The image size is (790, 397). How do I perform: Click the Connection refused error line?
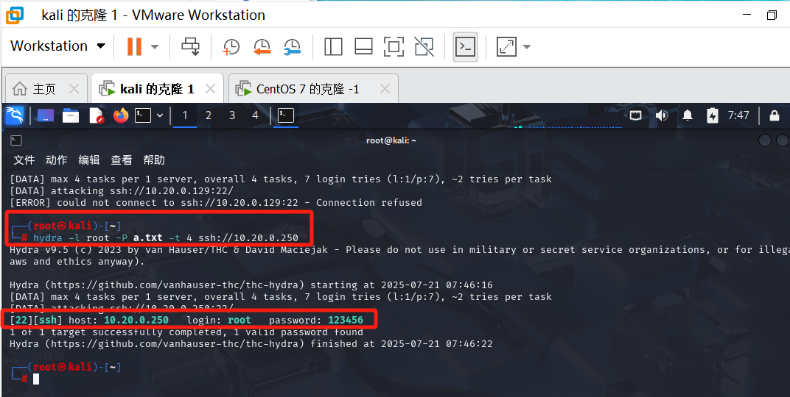click(216, 202)
